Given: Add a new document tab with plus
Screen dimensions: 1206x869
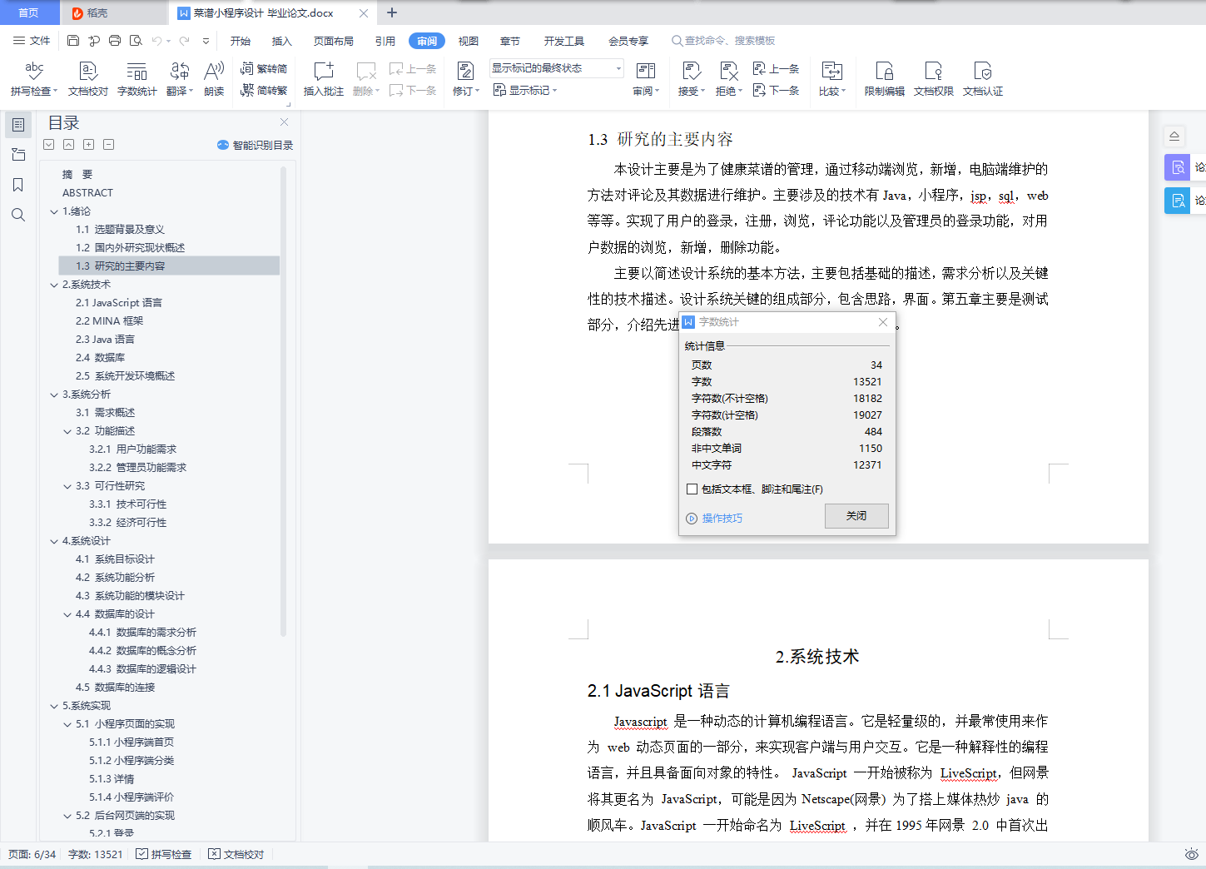Looking at the screenshot, I should pyautogui.click(x=392, y=12).
